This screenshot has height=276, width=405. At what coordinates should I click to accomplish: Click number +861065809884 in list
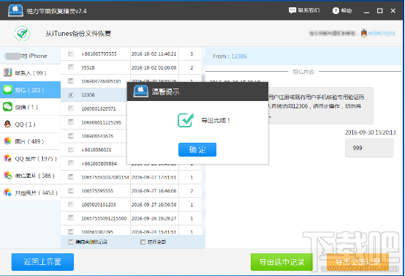(x=99, y=163)
